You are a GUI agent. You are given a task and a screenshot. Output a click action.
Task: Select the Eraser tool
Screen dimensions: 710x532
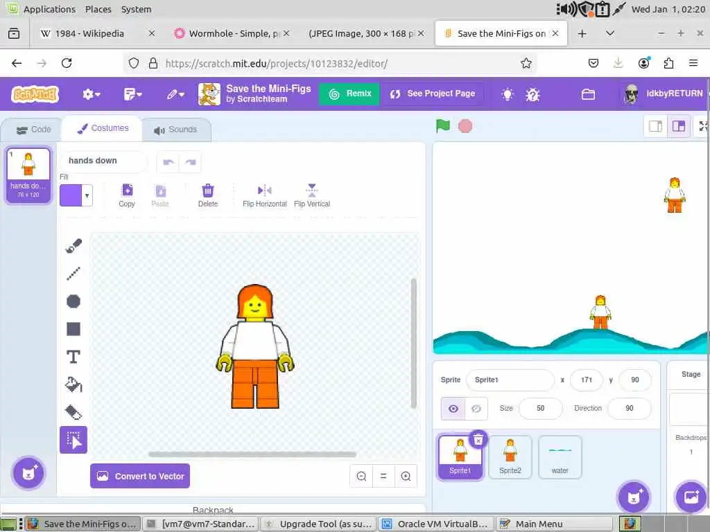coord(73,412)
